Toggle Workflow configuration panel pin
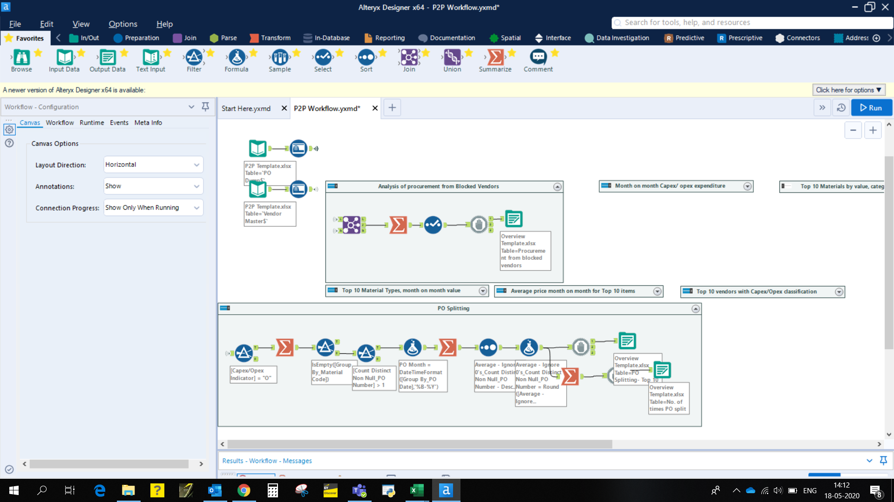894x502 pixels. [x=207, y=106]
